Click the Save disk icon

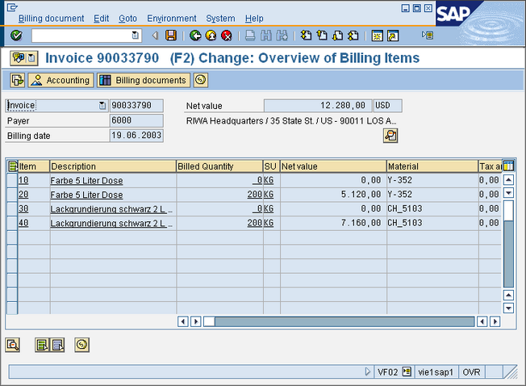171,36
